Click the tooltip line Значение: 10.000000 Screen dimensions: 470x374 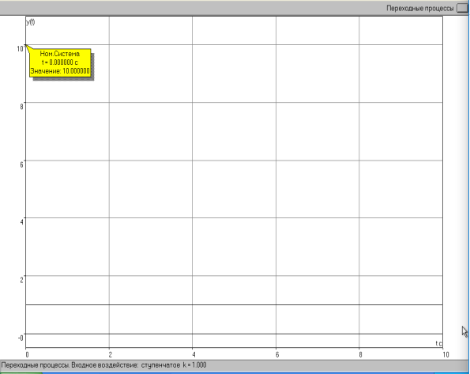coord(60,71)
